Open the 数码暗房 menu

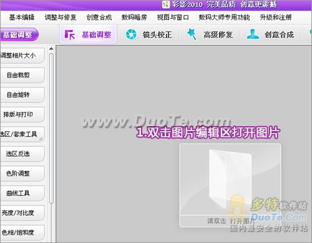click(x=134, y=17)
